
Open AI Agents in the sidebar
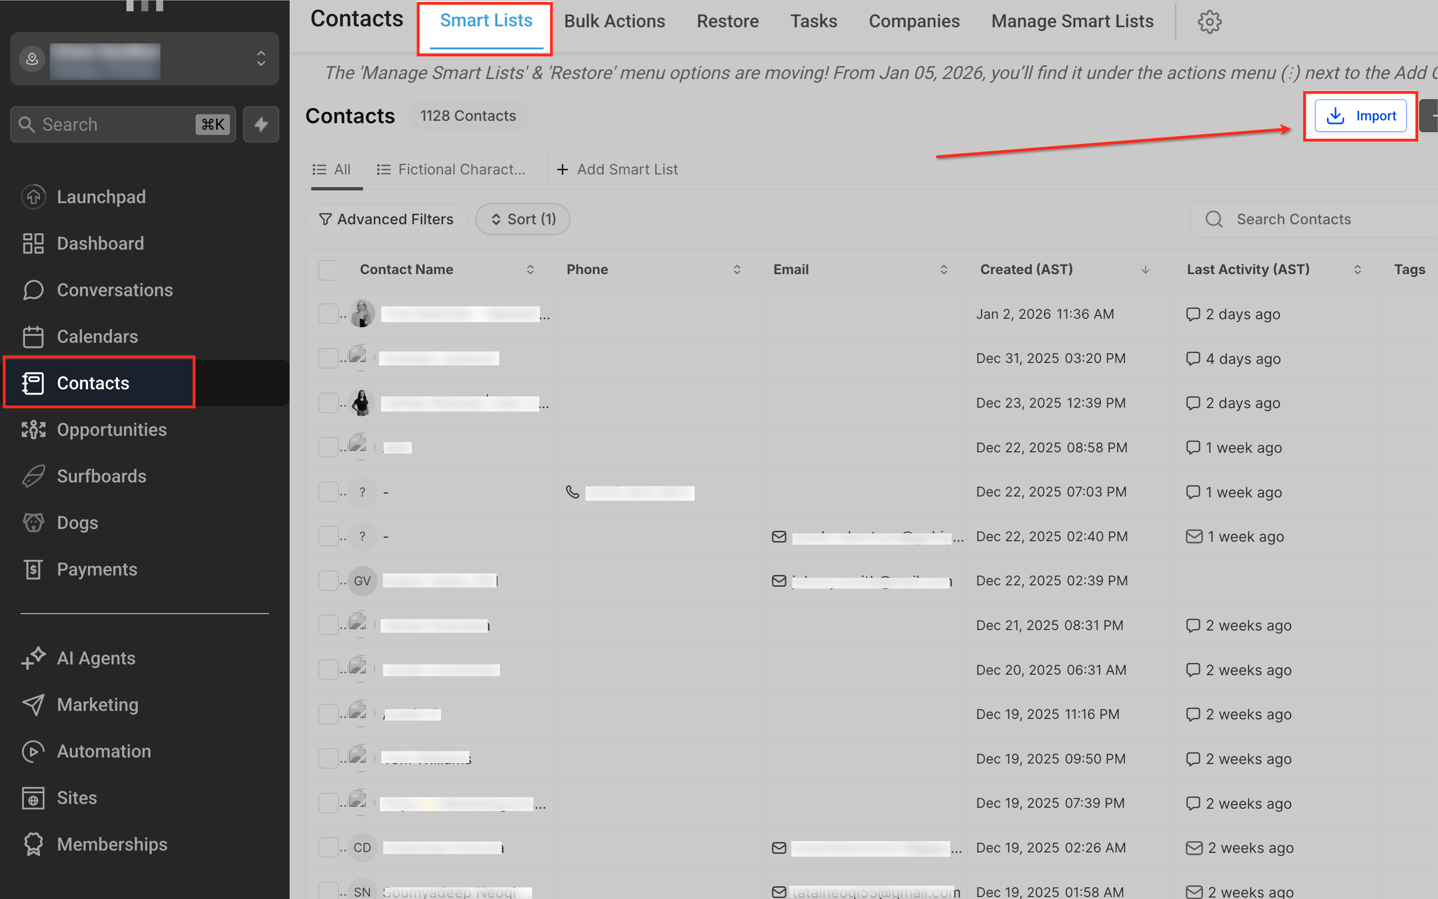[x=96, y=658]
